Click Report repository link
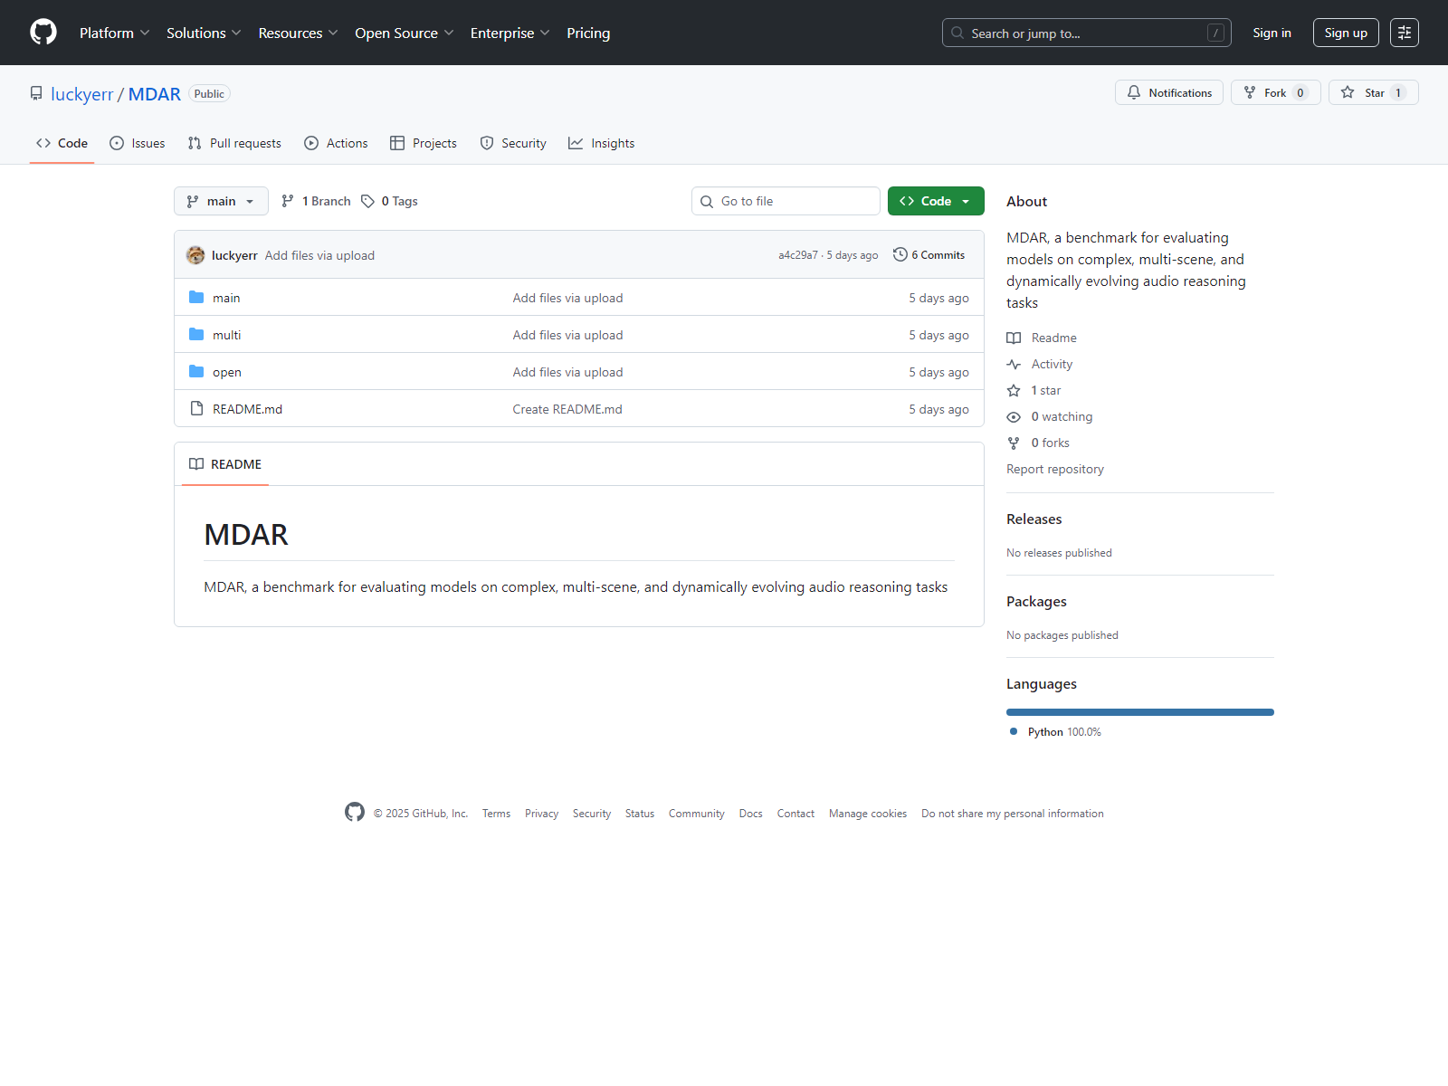 click(1055, 469)
